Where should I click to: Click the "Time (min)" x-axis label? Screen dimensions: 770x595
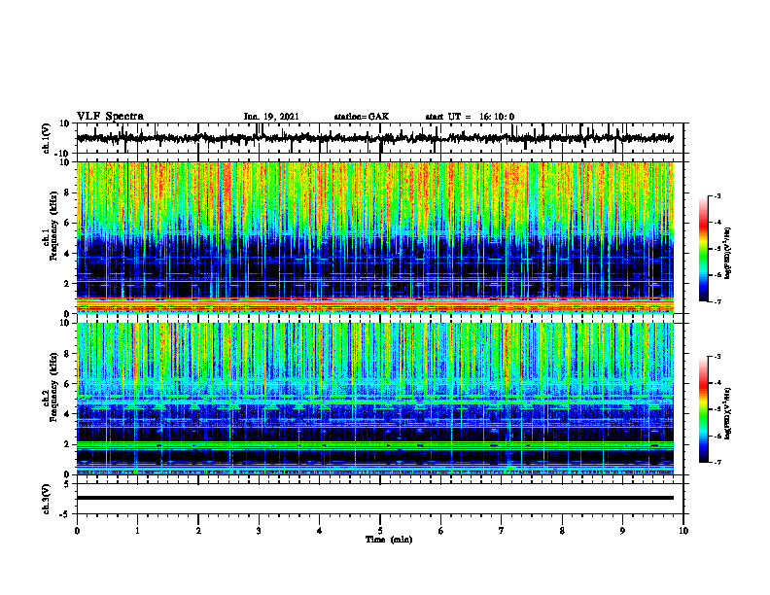(x=389, y=540)
